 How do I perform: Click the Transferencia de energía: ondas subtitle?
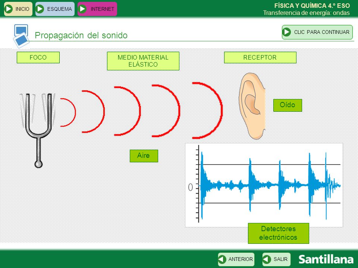pos(306,13)
